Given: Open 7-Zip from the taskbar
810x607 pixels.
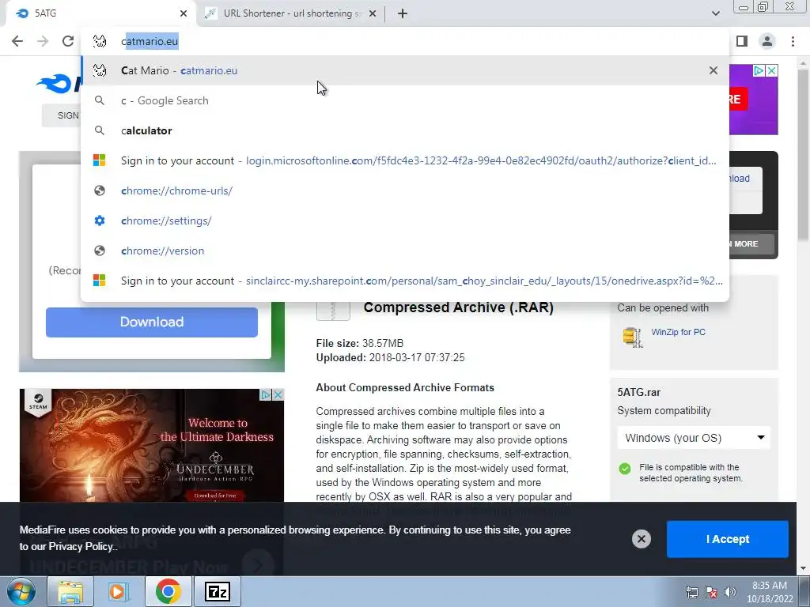Looking at the screenshot, I should click(x=217, y=591).
